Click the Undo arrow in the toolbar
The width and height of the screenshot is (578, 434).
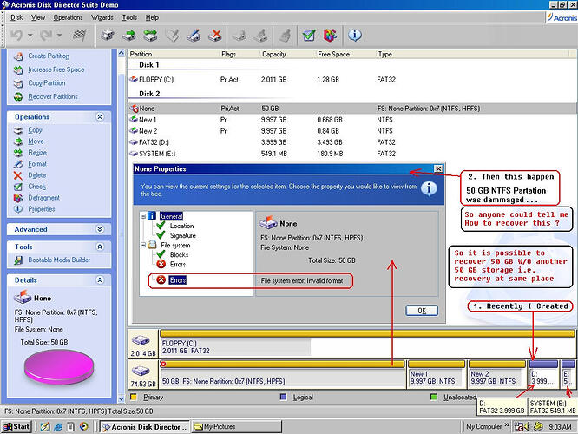coord(18,36)
